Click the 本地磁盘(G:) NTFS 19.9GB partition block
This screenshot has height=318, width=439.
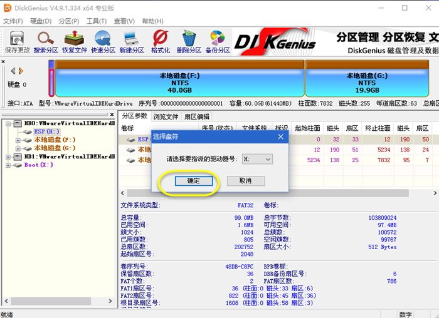[x=367, y=78]
